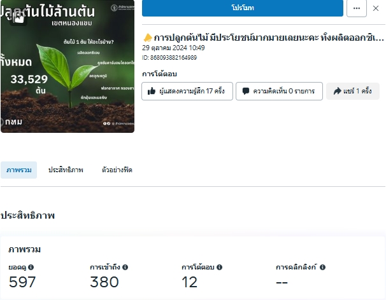Click the post title text with megaphone
386x300 pixels.
[264, 37]
